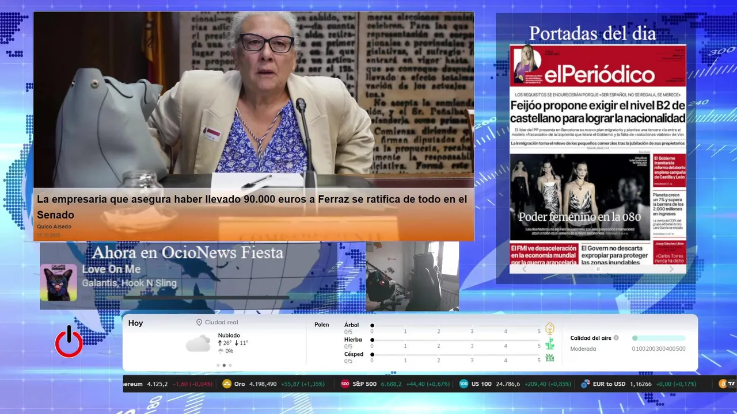
Task: Click the Polen section label
Action: [322, 325]
